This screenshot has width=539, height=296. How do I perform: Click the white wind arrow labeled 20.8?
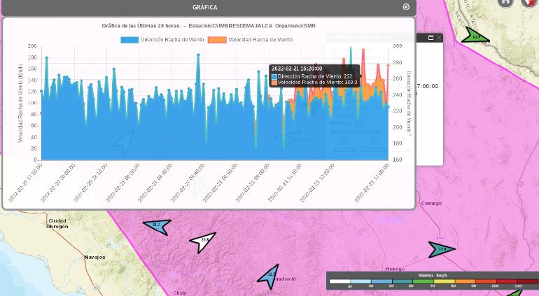click(203, 241)
